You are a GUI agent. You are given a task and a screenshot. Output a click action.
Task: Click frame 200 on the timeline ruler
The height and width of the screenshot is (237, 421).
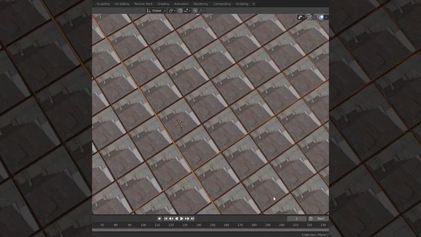pyautogui.click(x=282, y=225)
